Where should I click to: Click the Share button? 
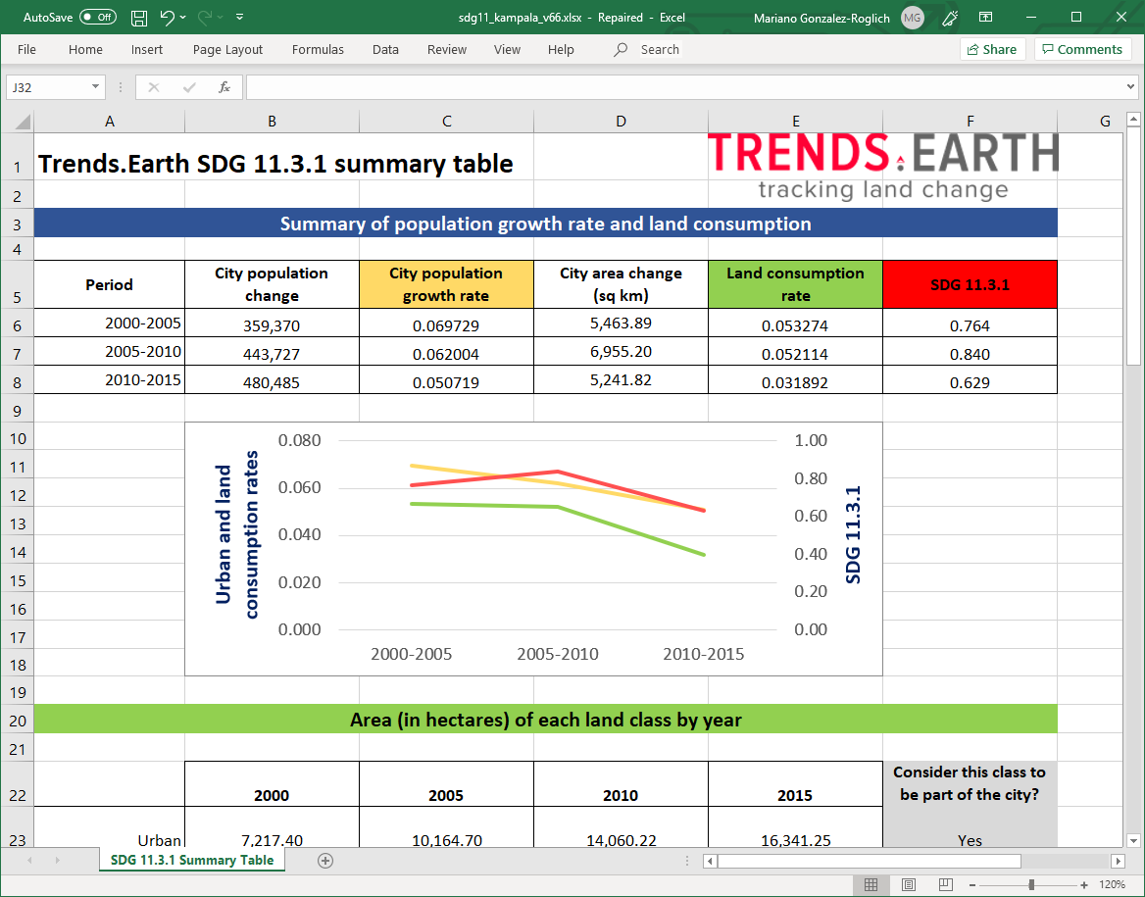tap(992, 48)
